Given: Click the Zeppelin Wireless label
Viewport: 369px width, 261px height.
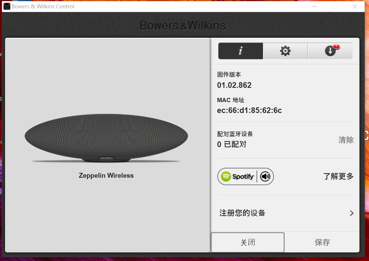Looking at the screenshot, I should pos(106,176).
